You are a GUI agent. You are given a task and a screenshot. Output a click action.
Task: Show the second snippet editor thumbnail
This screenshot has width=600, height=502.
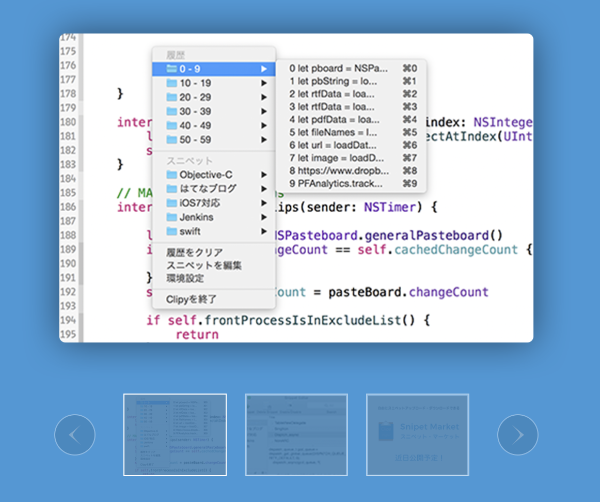(296, 435)
